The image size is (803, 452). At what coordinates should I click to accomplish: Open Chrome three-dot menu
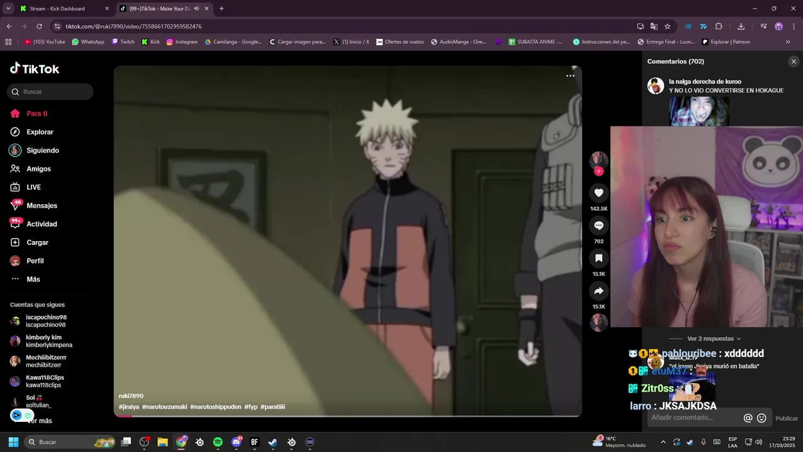pos(793,26)
